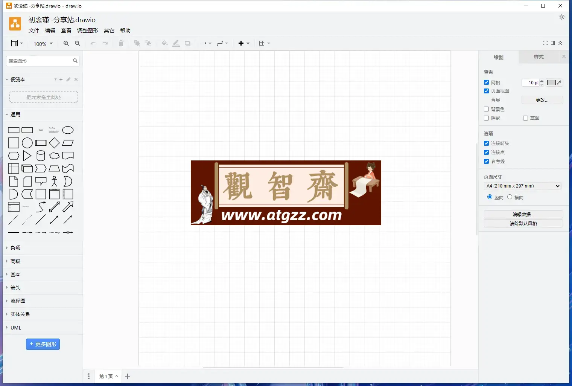Image resolution: width=572 pixels, height=386 pixels.
Task: Click the undo arrow icon
Action: pos(93,43)
